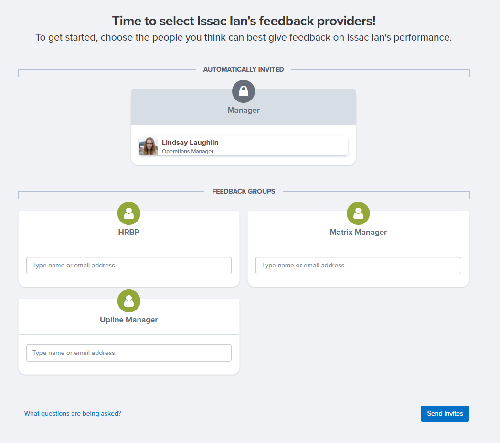Click the lock icon above Manager
500x443 pixels.
tap(243, 91)
